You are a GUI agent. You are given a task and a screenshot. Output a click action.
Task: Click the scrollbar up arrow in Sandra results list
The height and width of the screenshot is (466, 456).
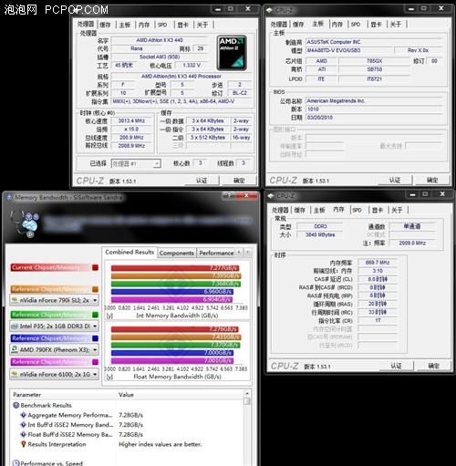pyautogui.click(x=247, y=394)
